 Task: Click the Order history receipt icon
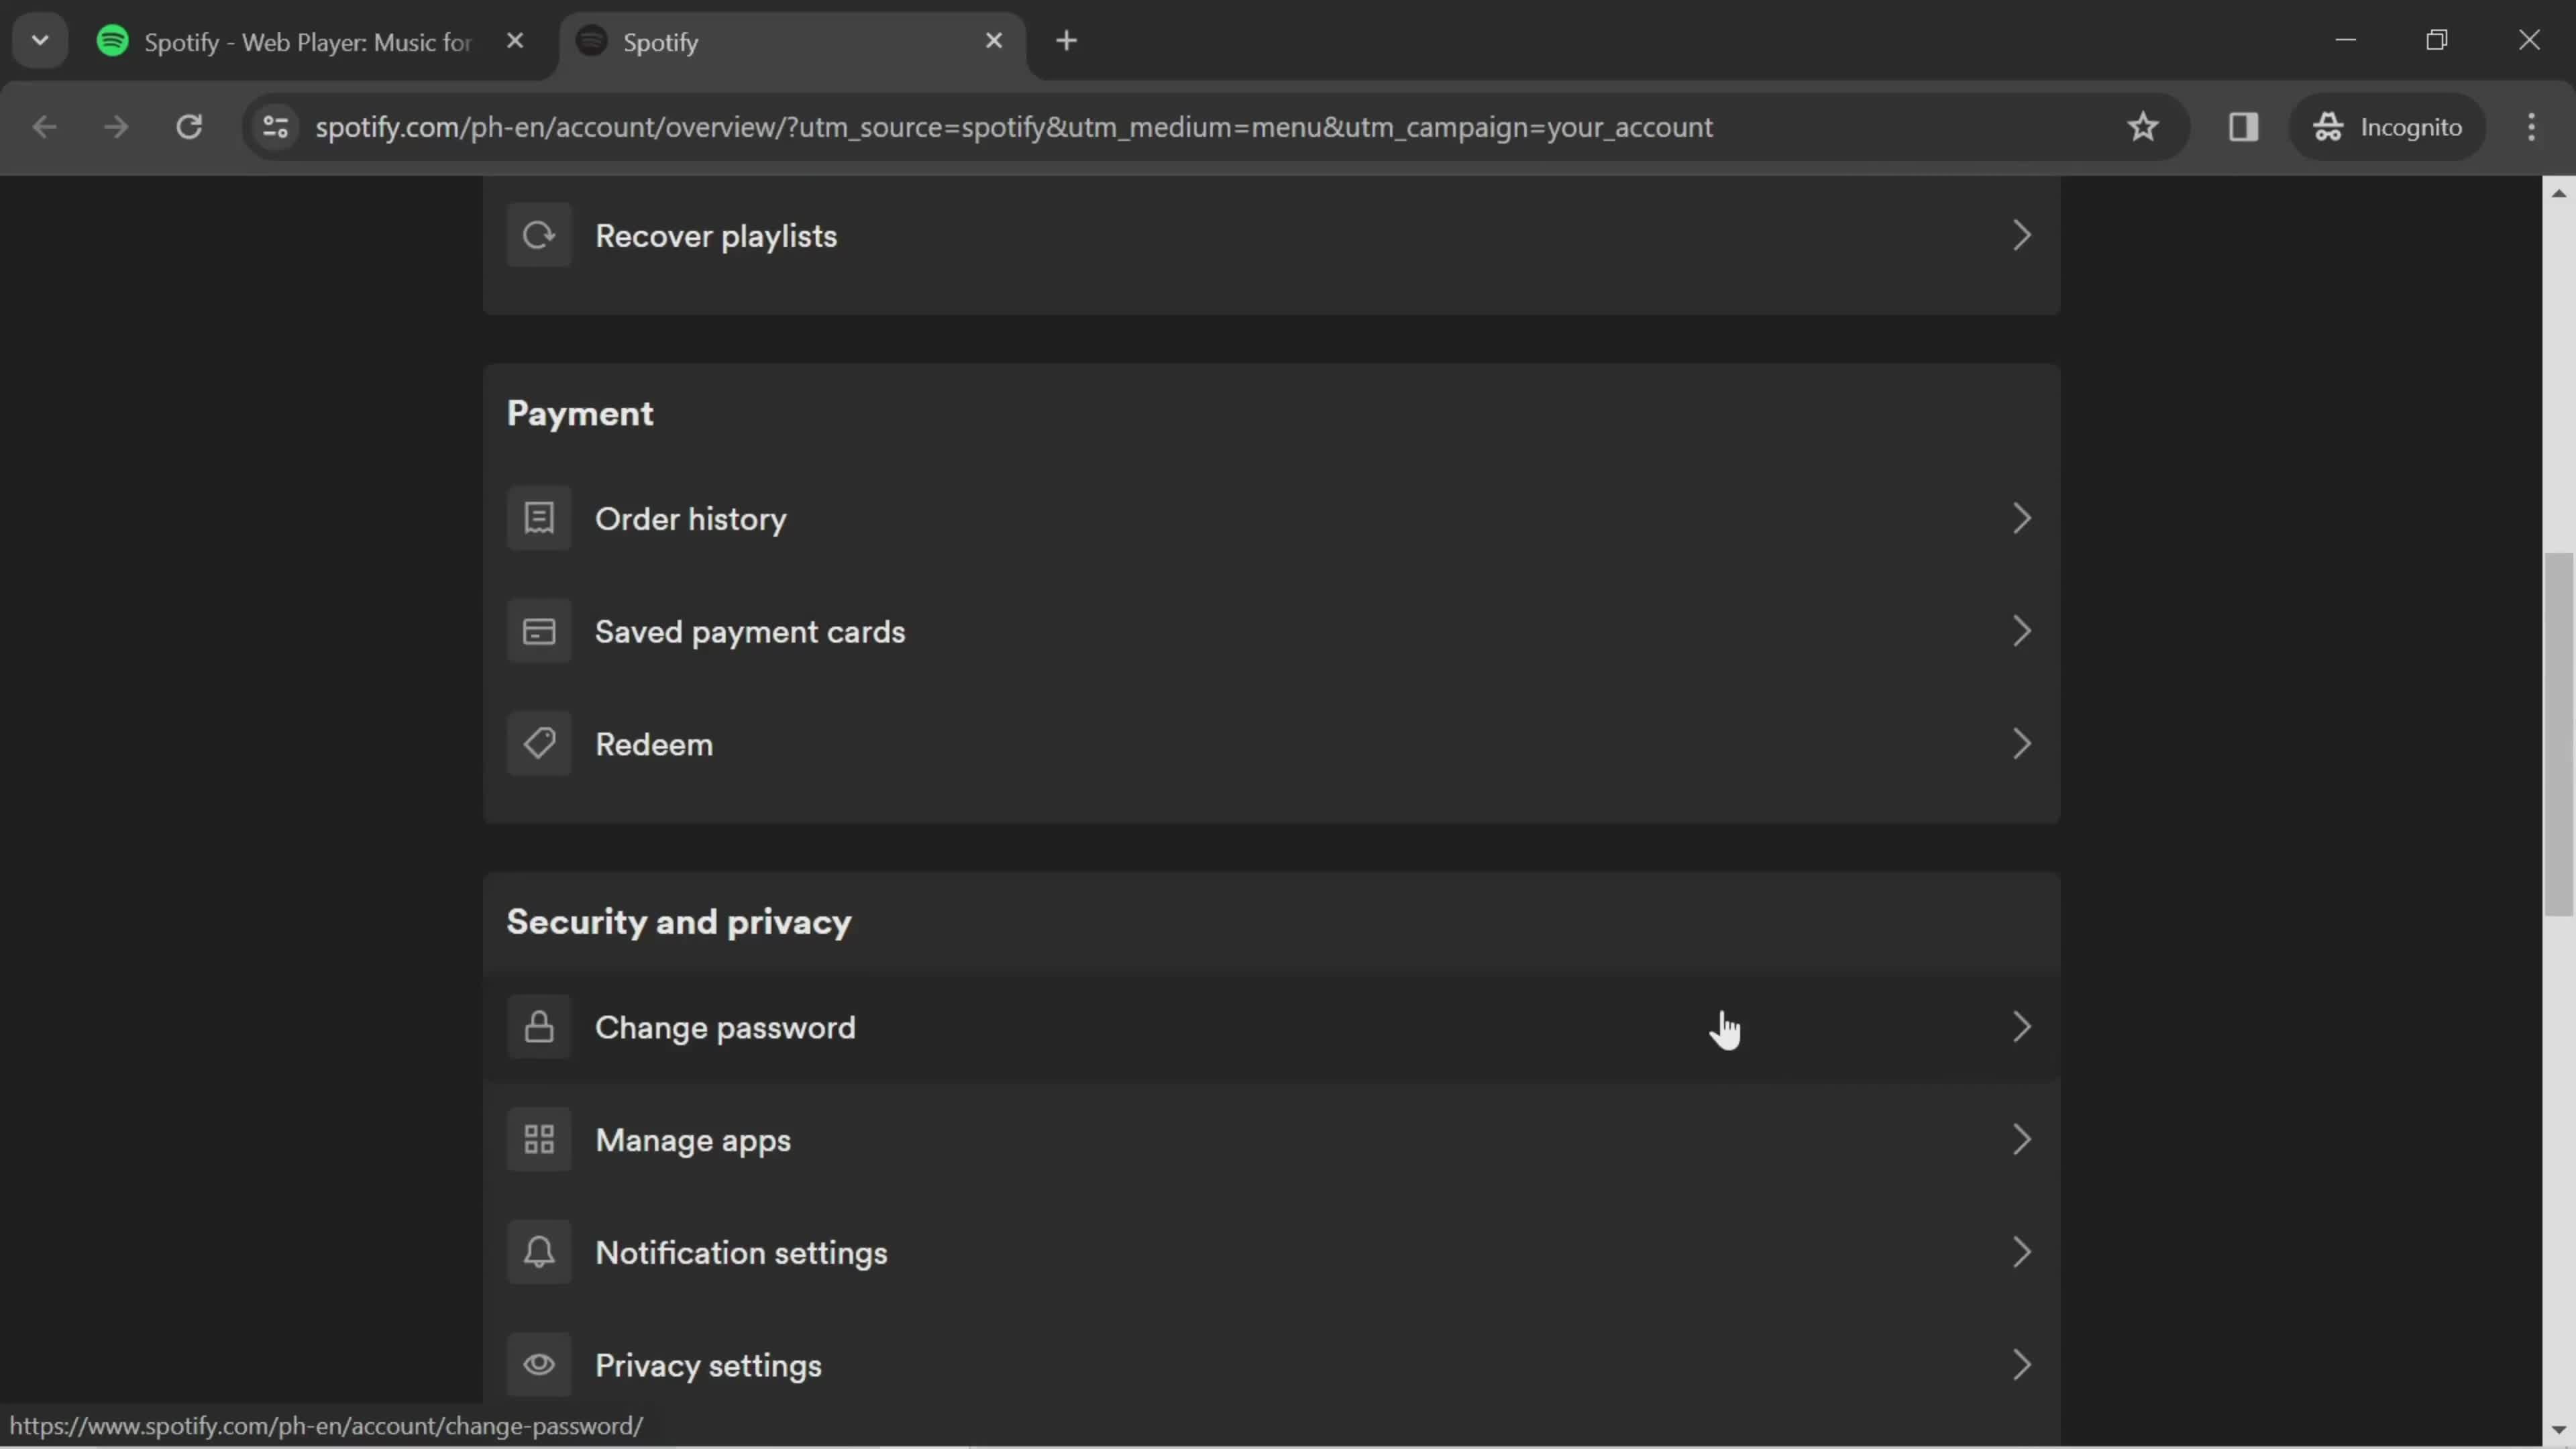pos(539,518)
